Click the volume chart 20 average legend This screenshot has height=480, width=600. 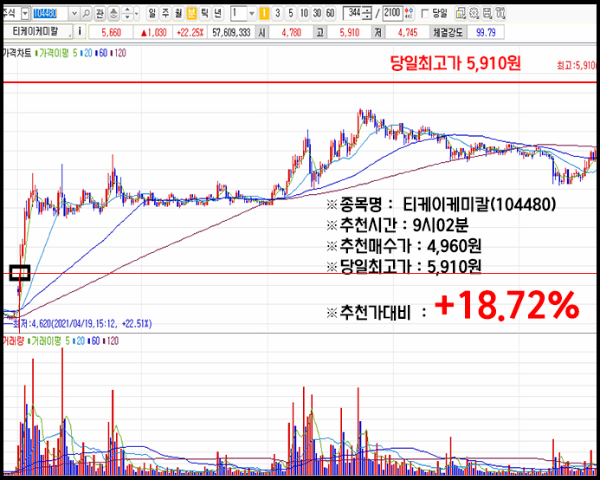[79, 341]
